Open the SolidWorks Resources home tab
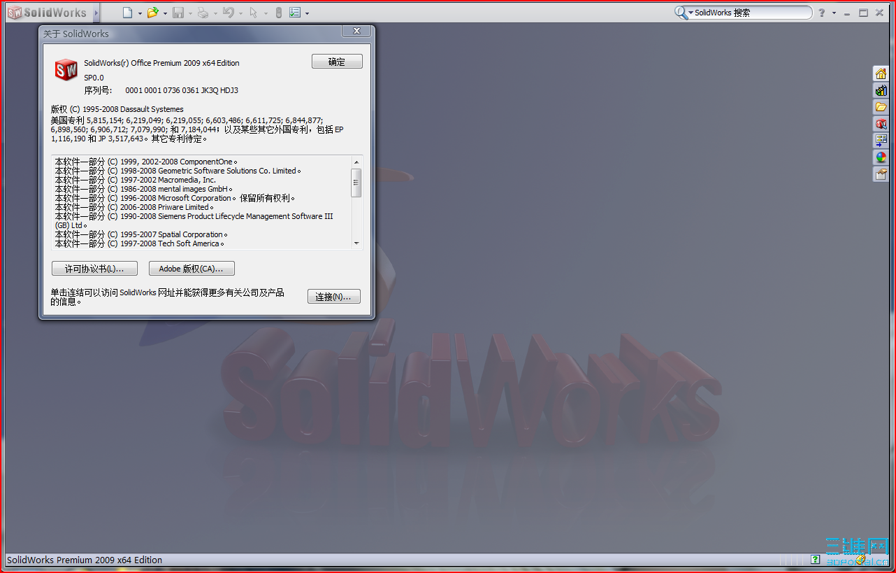 click(x=881, y=73)
